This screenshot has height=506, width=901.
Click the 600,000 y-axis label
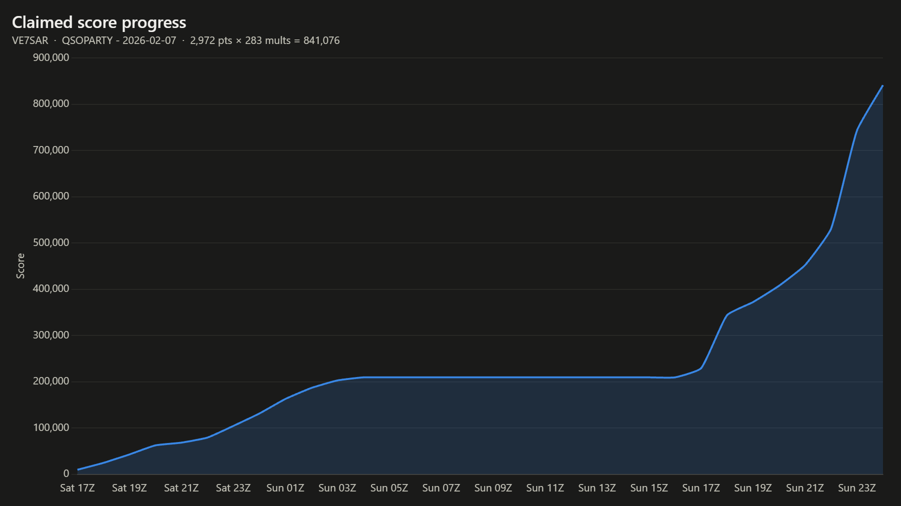pyautogui.click(x=51, y=196)
